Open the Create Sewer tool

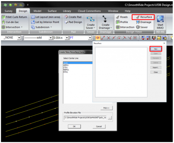point(91,23)
